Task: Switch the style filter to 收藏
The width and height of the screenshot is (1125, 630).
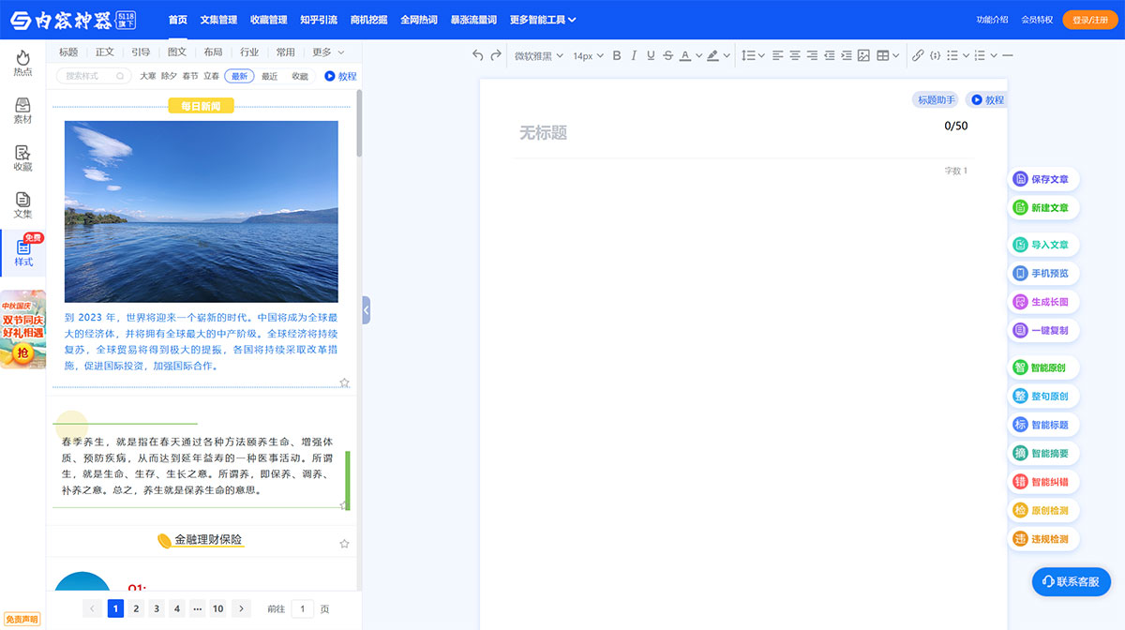Action: tap(299, 76)
